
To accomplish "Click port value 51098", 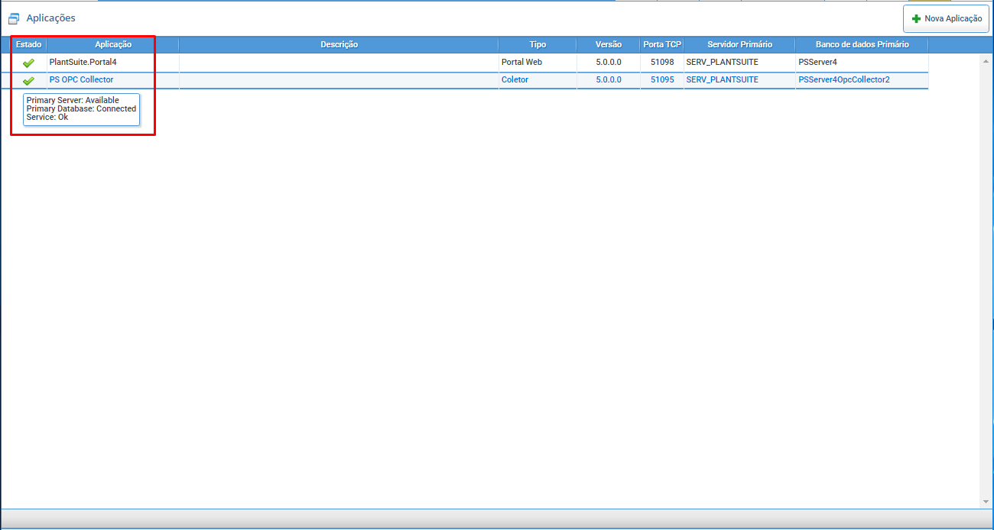I will click(x=662, y=62).
